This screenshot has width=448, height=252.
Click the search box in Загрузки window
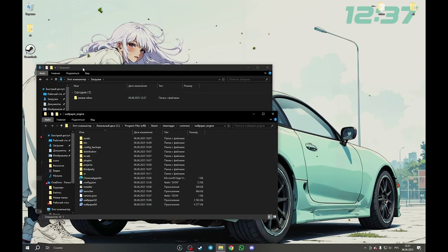(248, 79)
